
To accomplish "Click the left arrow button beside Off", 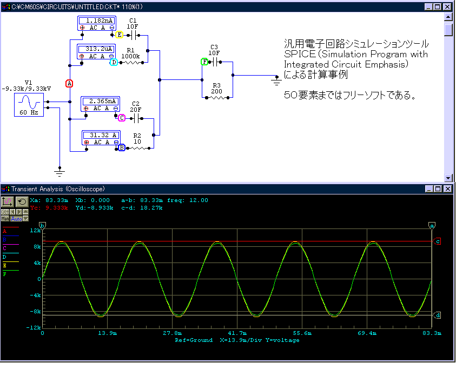I will [x=11, y=212].
